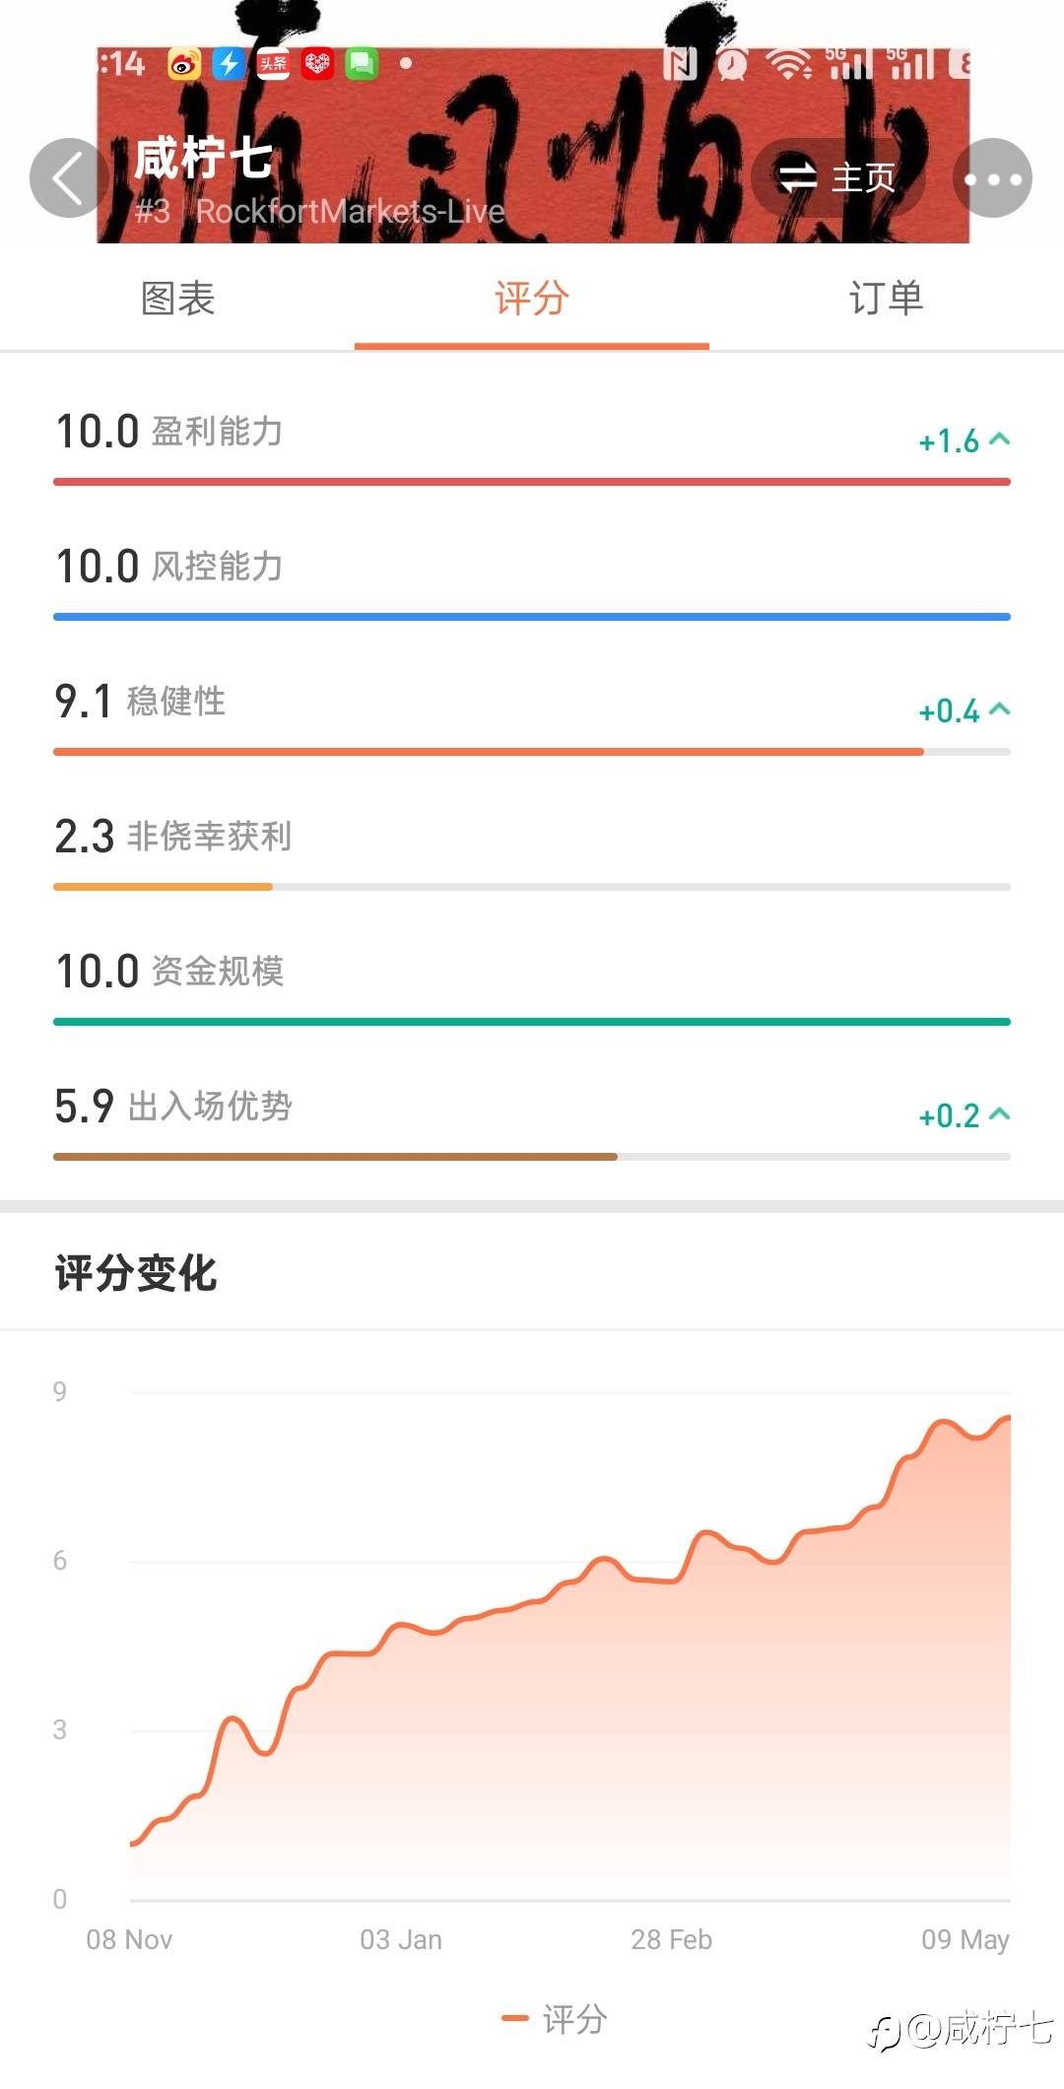Select the 评分 rating tab
The image size is (1064, 2089).
click(x=532, y=299)
